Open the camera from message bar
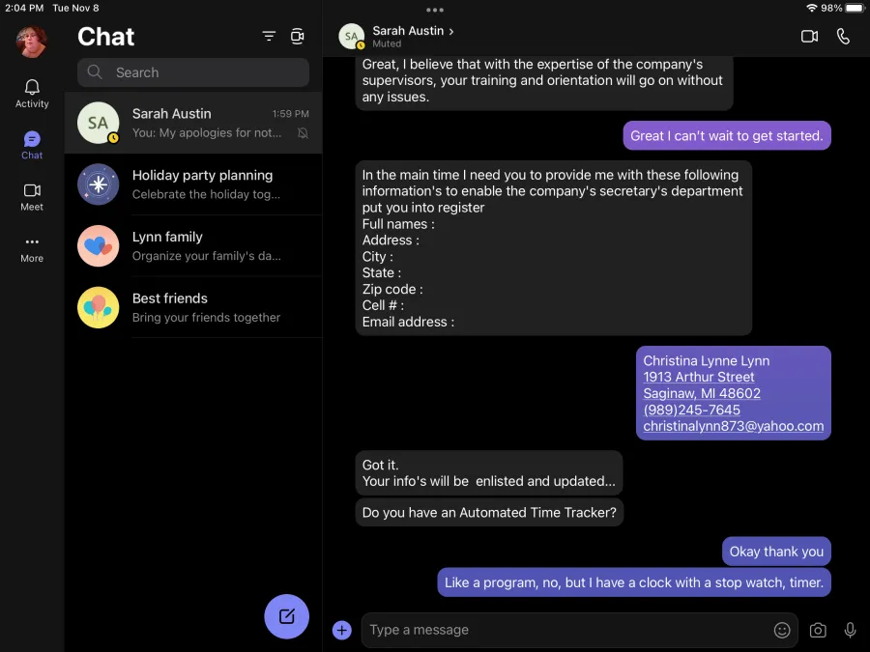870x652 pixels. pos(817,631)
